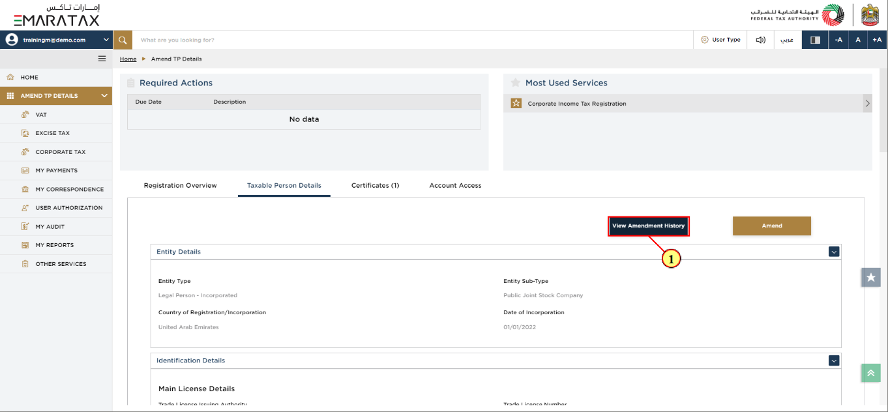Collapse the Amend TP Details sidebar section
This screenshot has width=888, height=412.
point(104,96)
